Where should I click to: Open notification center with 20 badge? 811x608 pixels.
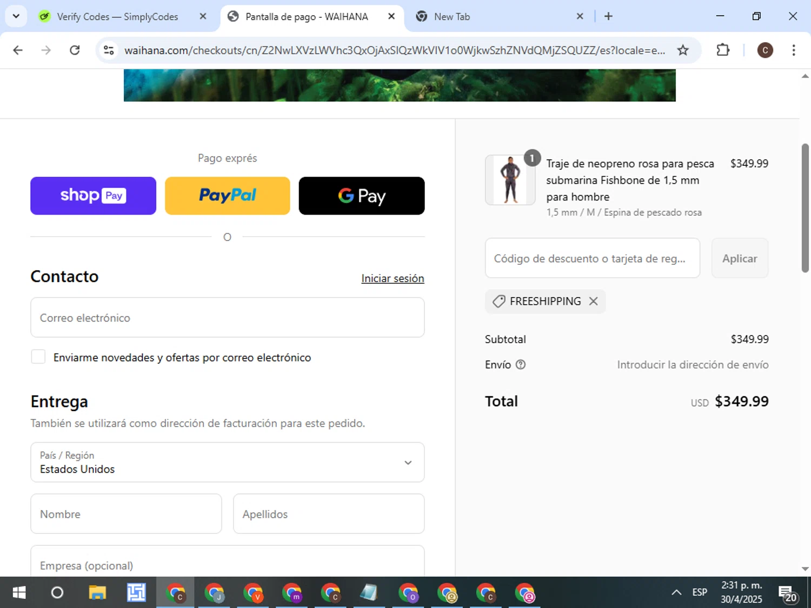click(x=788, y=593)
